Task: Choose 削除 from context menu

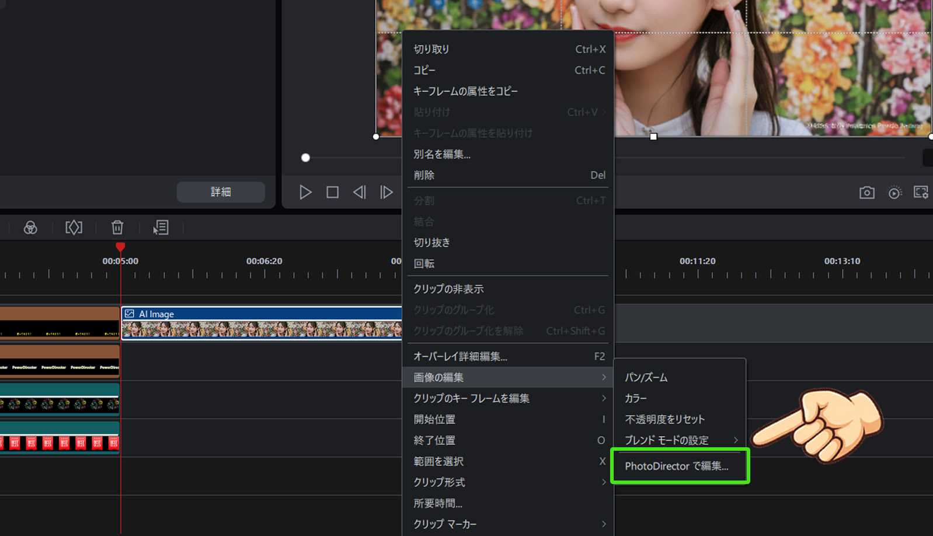Action: [x=508, y=175]
